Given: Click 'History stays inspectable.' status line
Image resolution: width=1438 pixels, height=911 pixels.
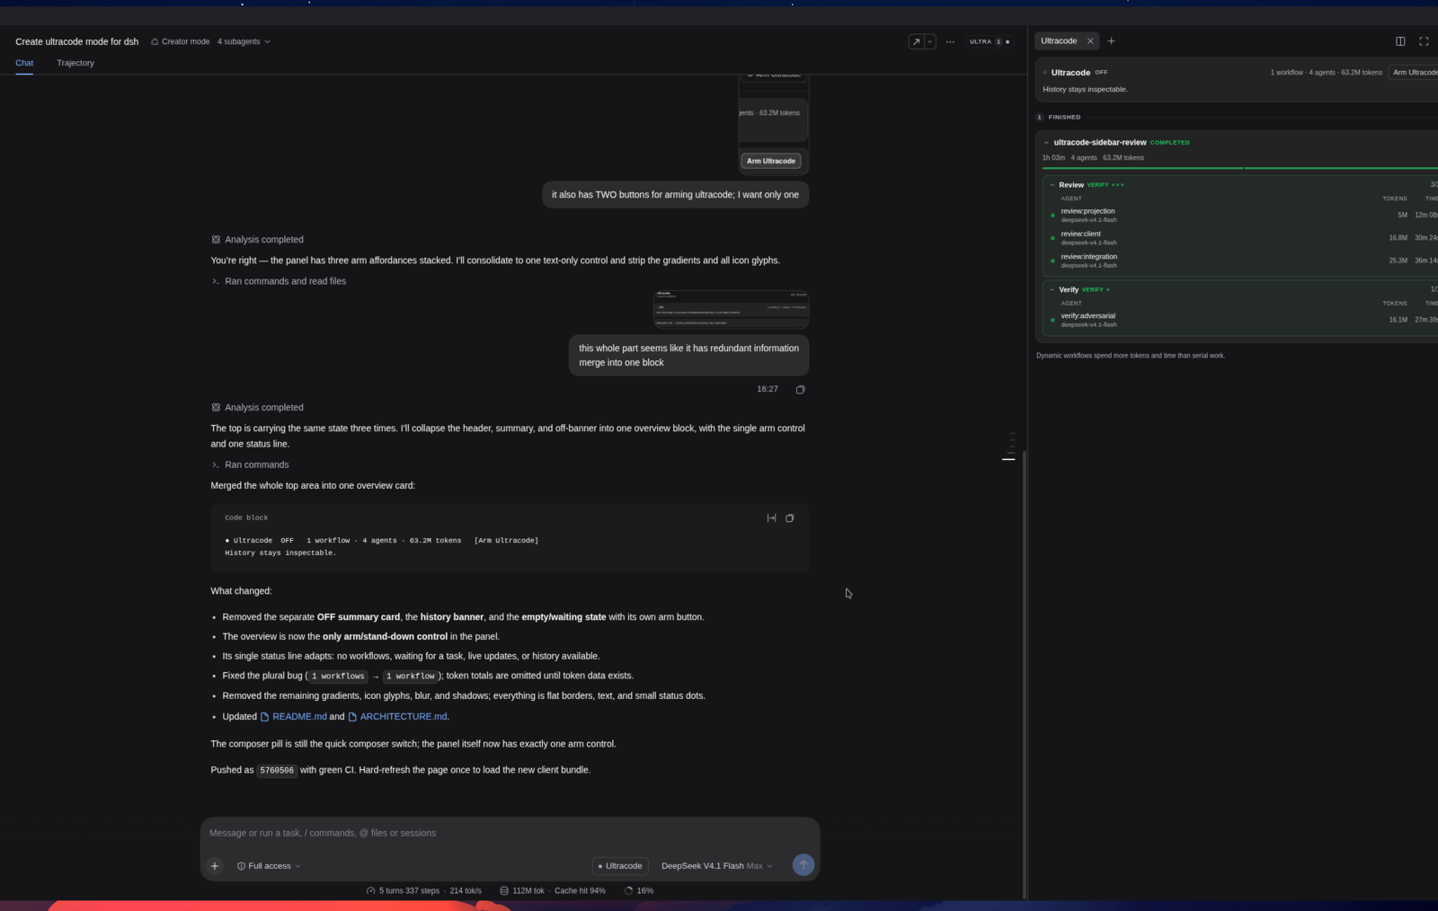Looking at the screenshot, I should click(1085, 90).
